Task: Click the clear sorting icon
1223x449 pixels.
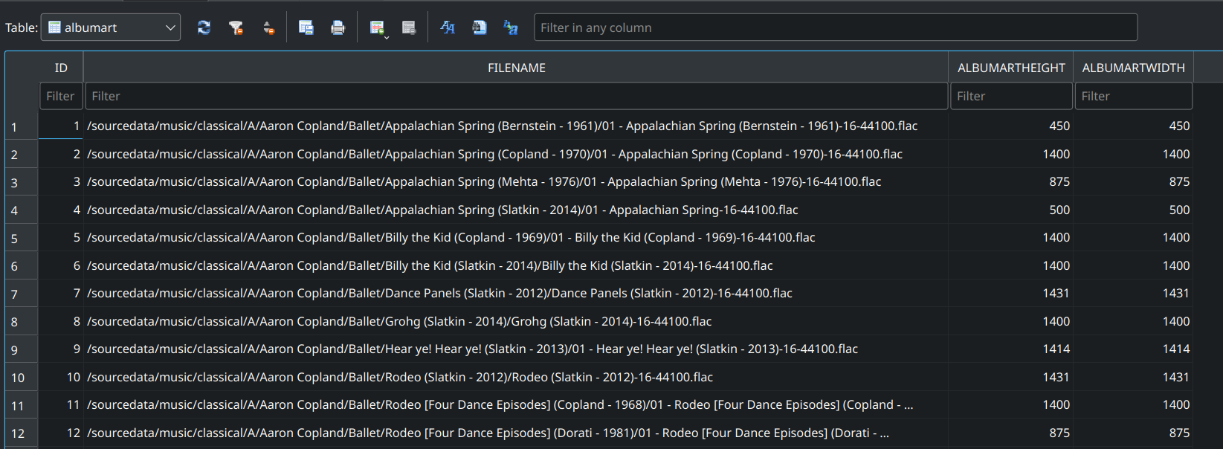Action: pos(268,28)
